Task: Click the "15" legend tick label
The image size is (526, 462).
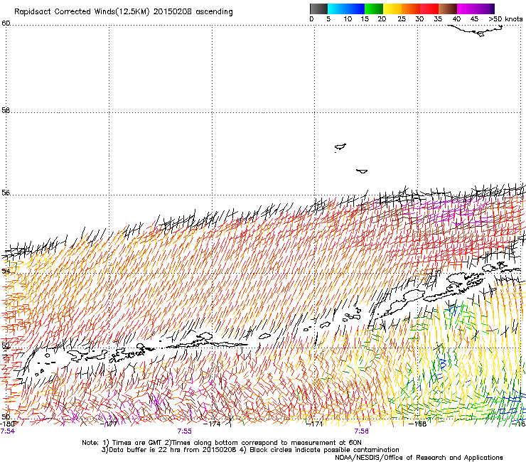Action: click(365, 19)
